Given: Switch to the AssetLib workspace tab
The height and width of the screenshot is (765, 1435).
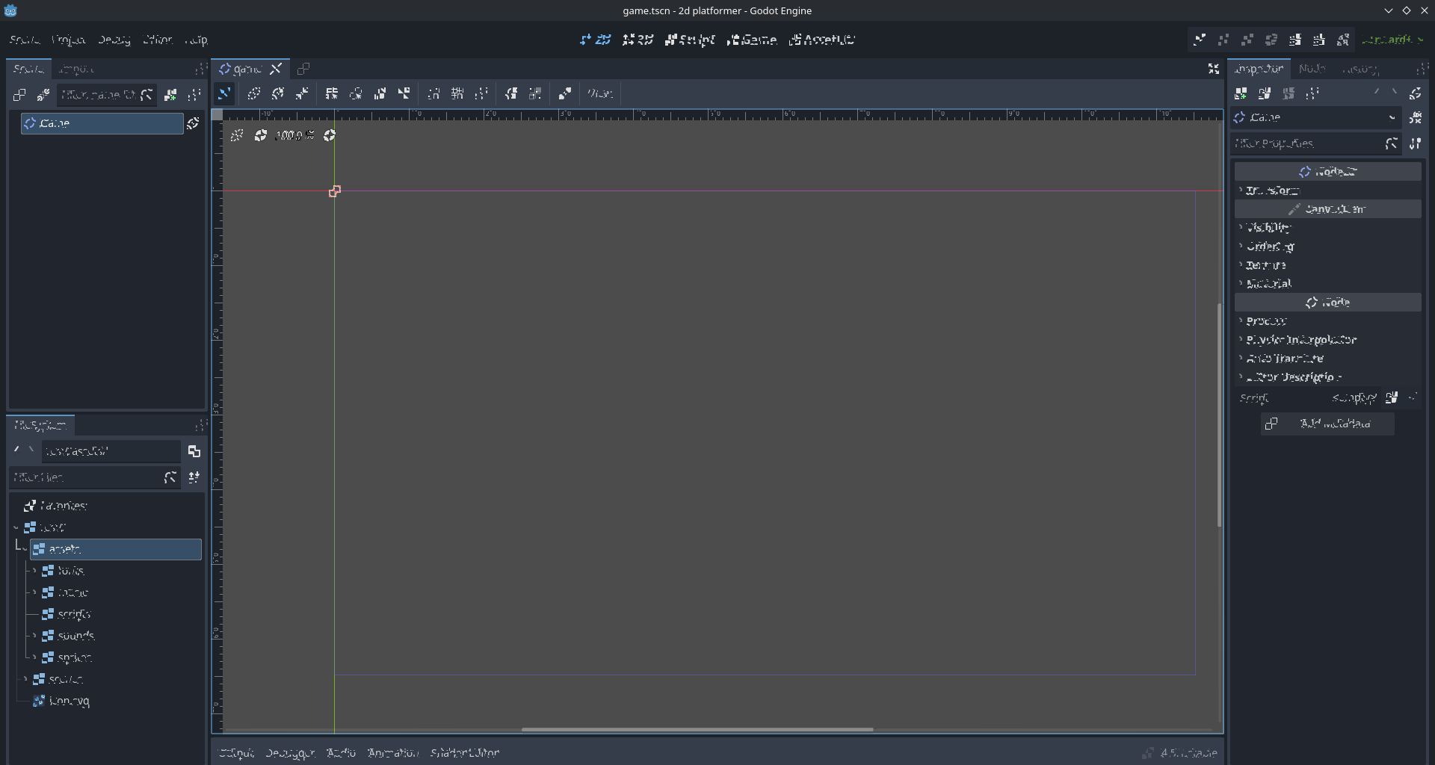Looking at the screenshot, I should 821,40.
